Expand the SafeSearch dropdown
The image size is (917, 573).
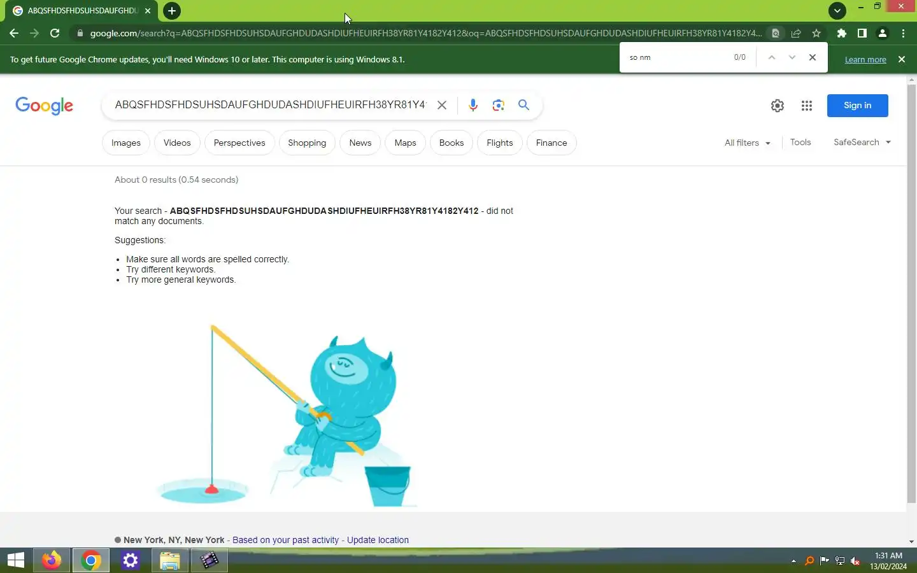tap(862, 142)
